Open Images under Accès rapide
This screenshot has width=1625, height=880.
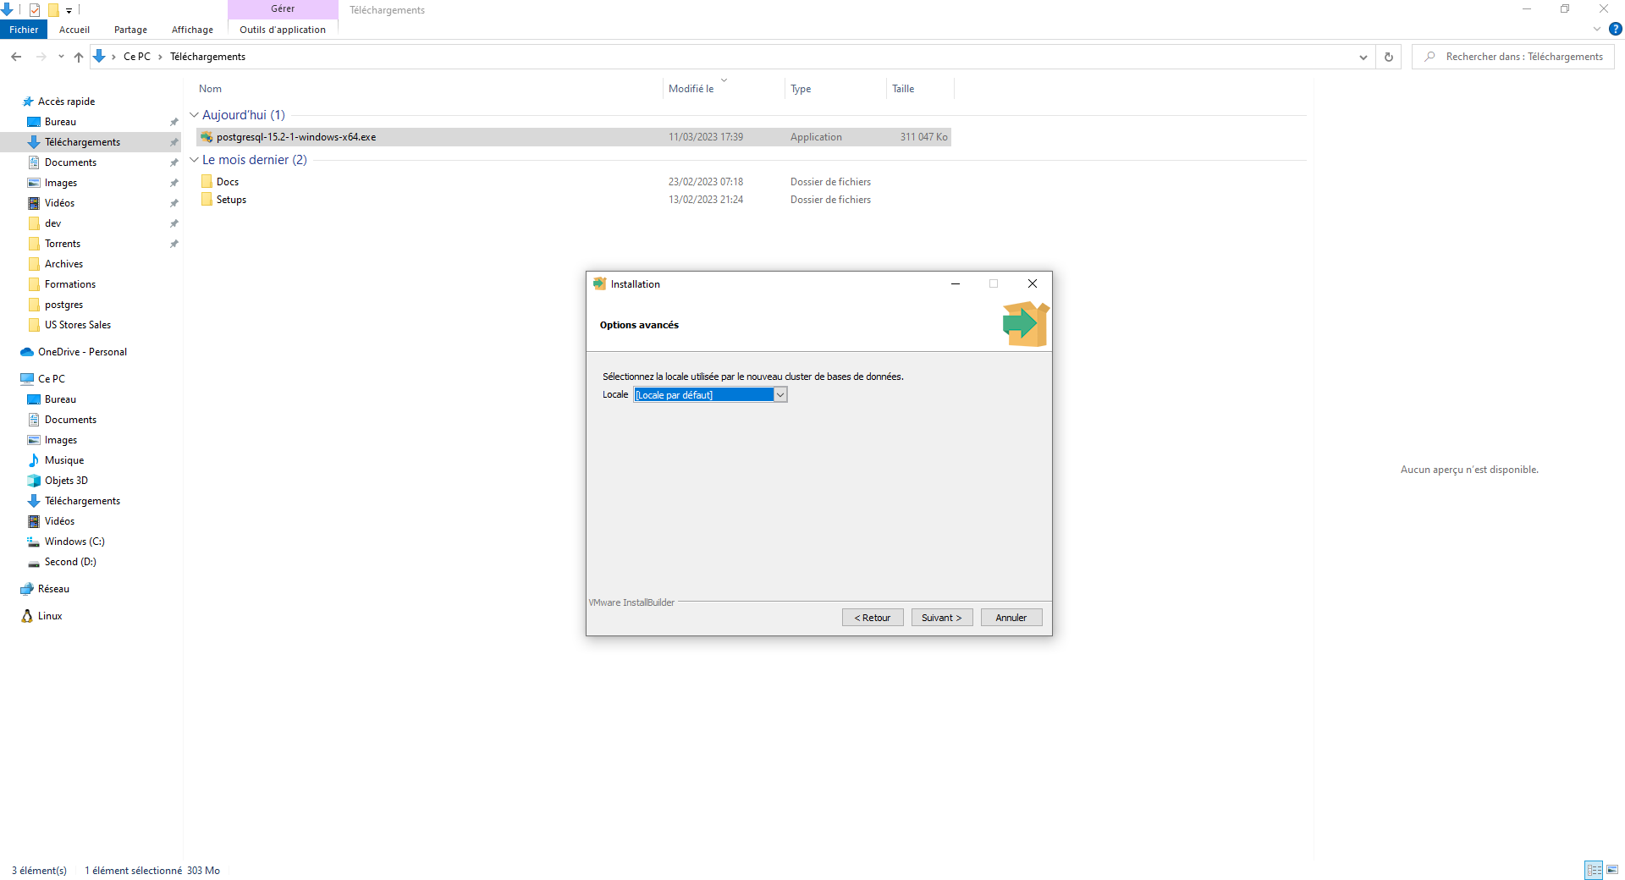point(61,183)
